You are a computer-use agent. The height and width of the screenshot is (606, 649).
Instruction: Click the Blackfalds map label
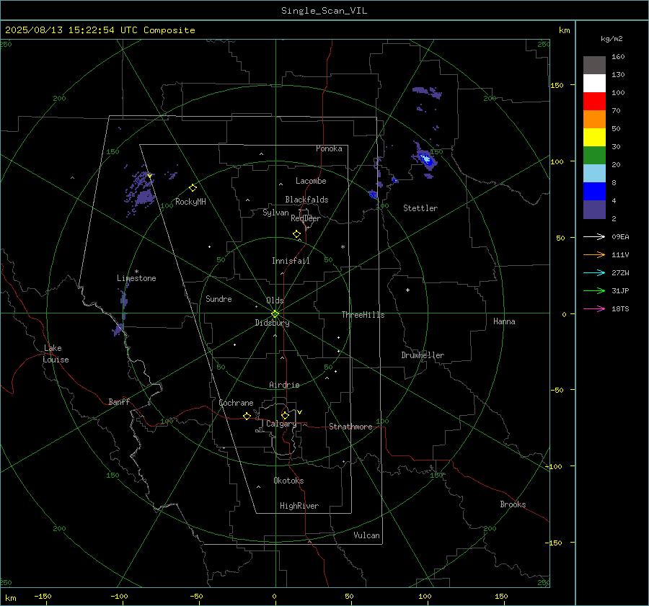tap(306, 200)
